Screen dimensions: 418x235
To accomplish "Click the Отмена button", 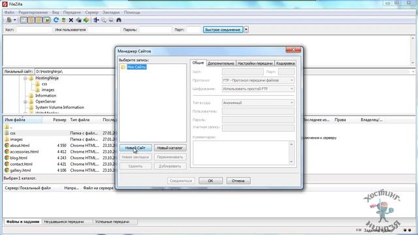I will 238,181.
